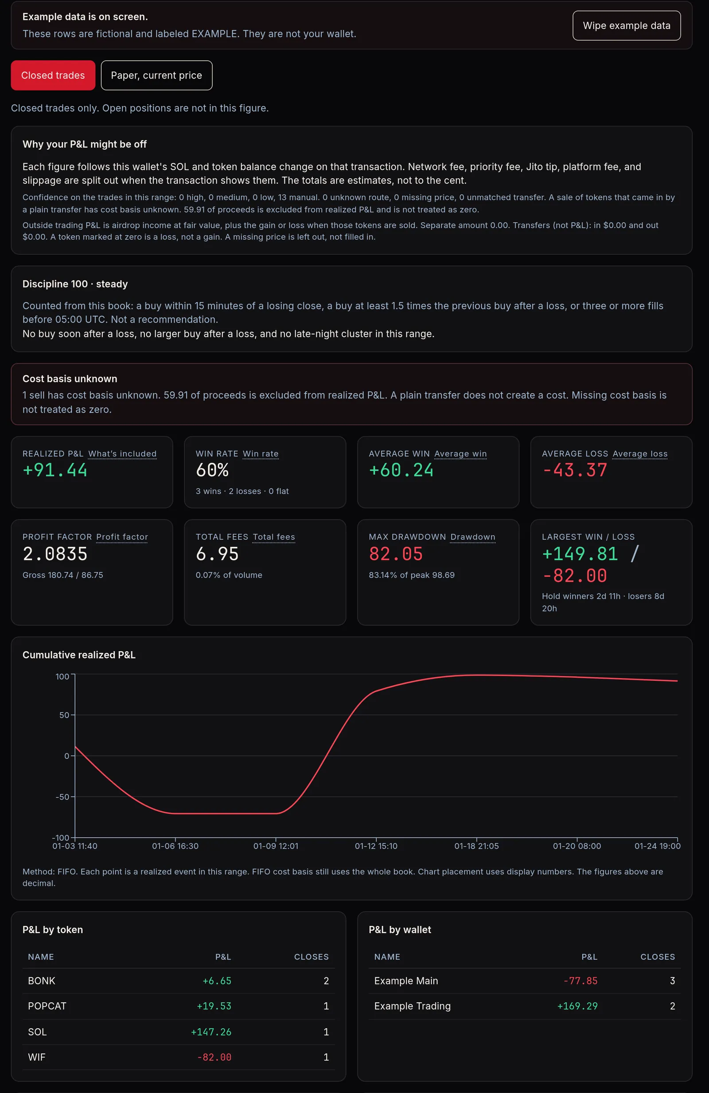Click the average loss value -43.37
Screen dimensions: 709x1093
[574, 470]
